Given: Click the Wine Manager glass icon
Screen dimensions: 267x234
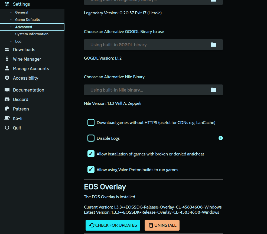Looking at the screenshot, I should point(7,59).
